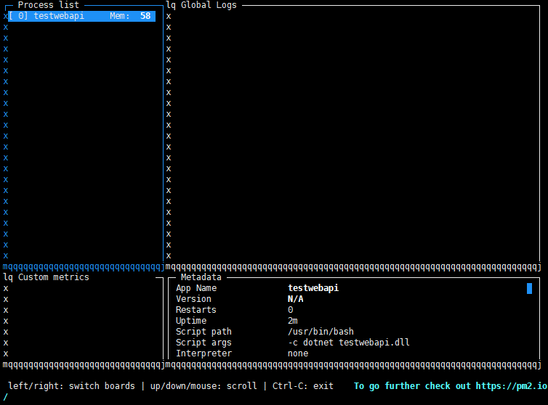Viewport: 548px width, 405px height.
Task: Click the App Name label
Action: (196, 288)
